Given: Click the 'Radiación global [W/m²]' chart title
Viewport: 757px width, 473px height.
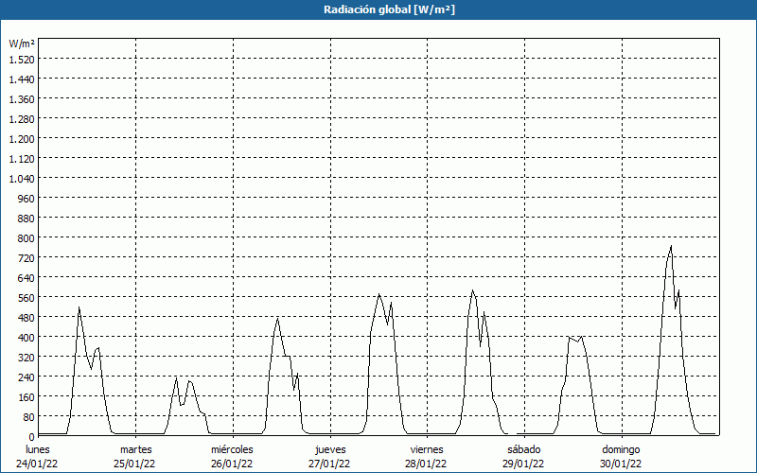Looking at the screenshot, I should [389, 9].
